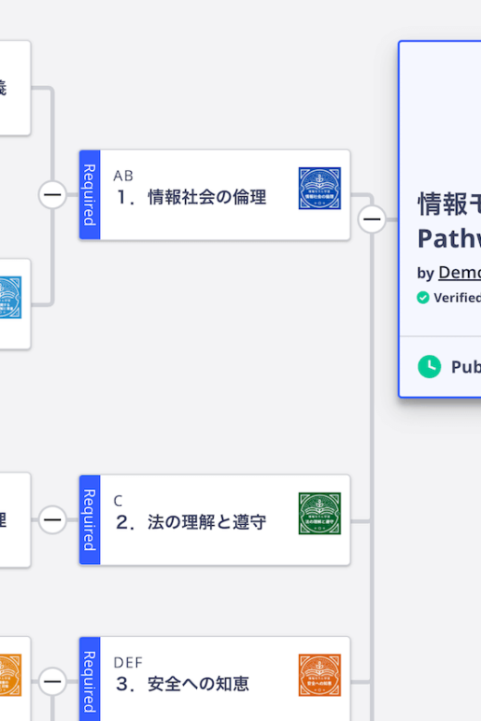The width and height of the screenshot is (481, 721).
Task: Collapse the connector next to the pathway card
Action: pyautogui.click(x=372, y=219)
